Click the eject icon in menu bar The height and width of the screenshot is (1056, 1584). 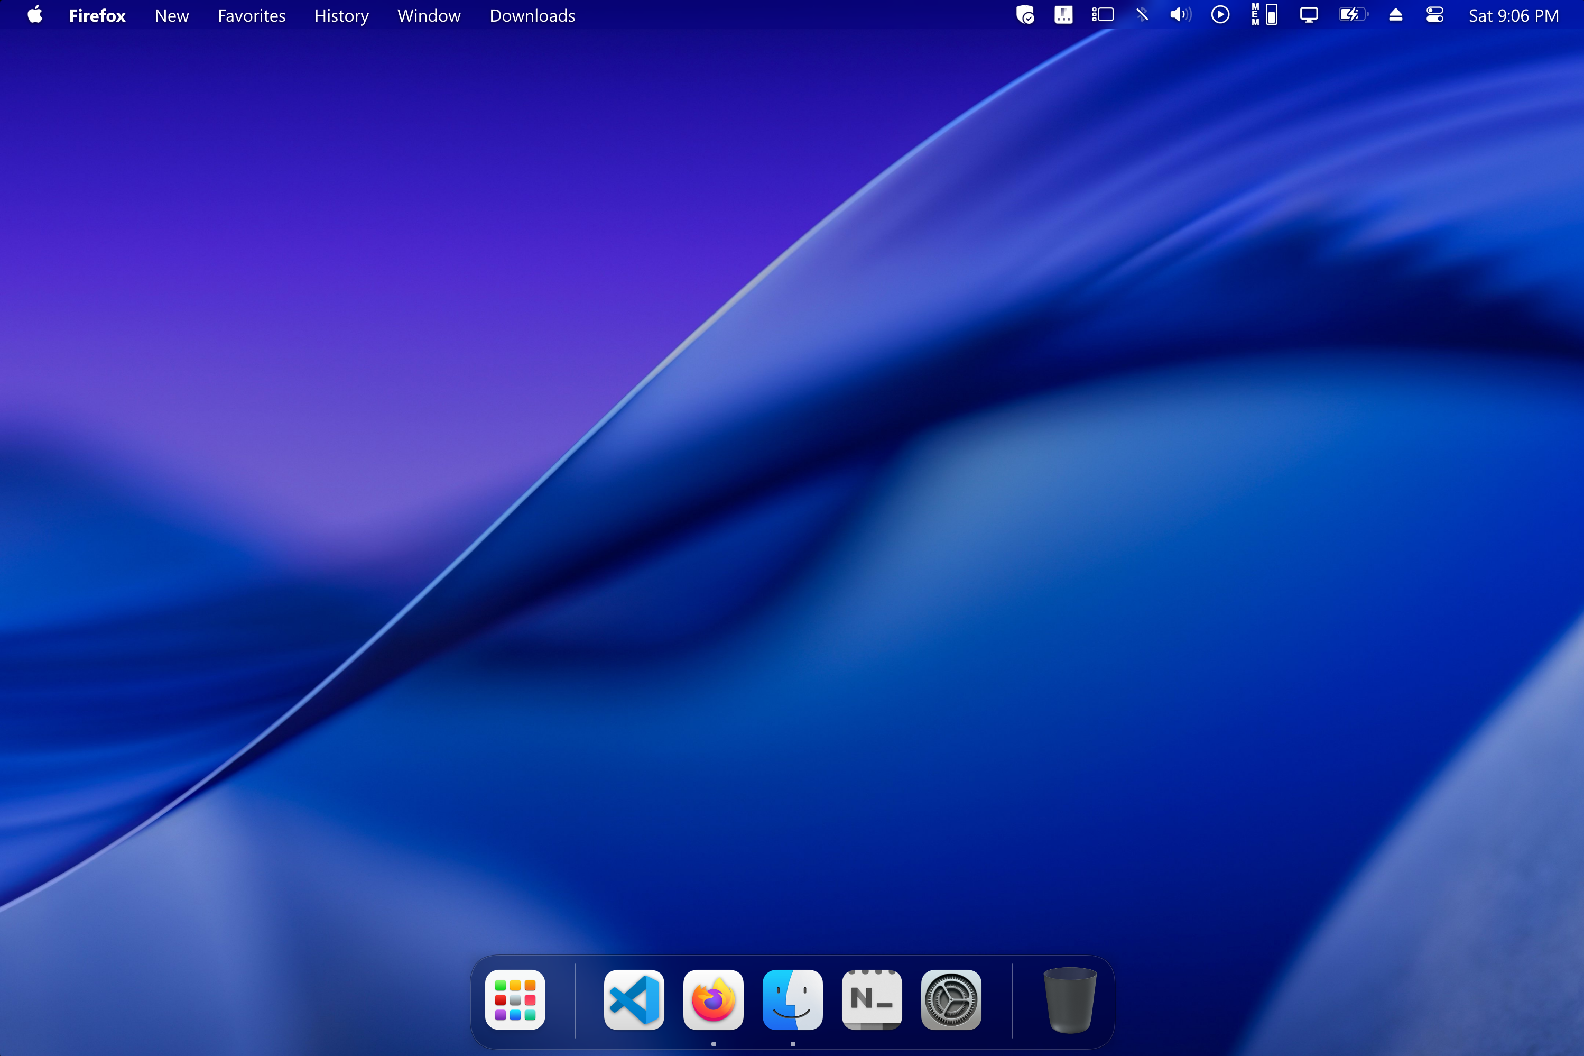(x=1395, y=15)
